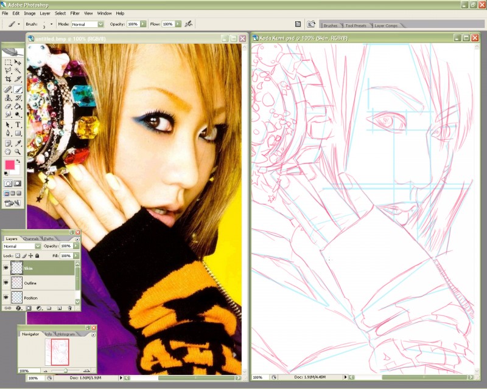Open Layers panel Fill arrow
Screen dimensions: 487x389
[x=76, y=256]
